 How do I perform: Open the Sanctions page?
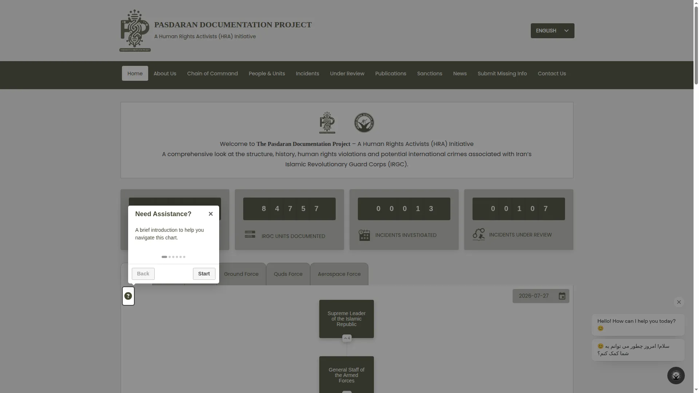point(430,74)
